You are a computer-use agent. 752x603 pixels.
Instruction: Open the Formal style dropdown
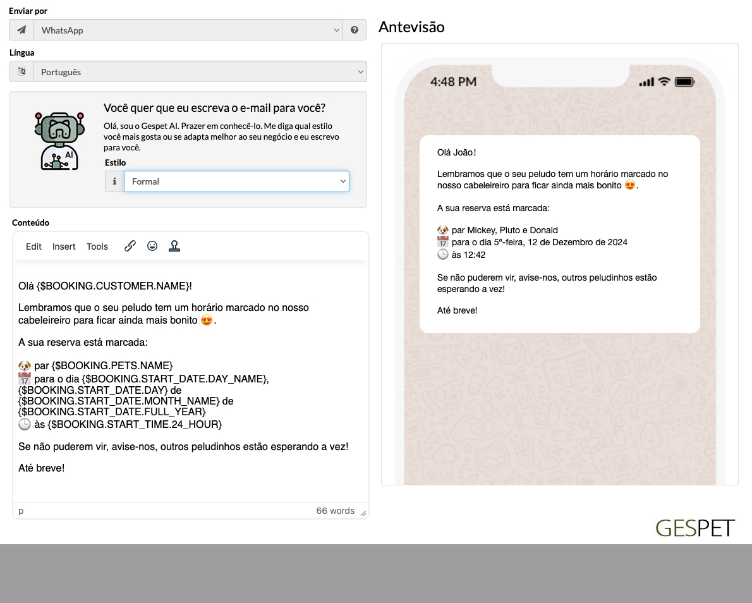pos(236,181)
